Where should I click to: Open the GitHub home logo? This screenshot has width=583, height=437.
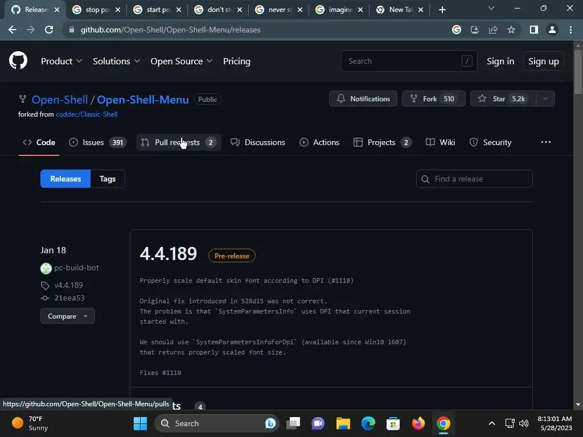coord(18,60)
